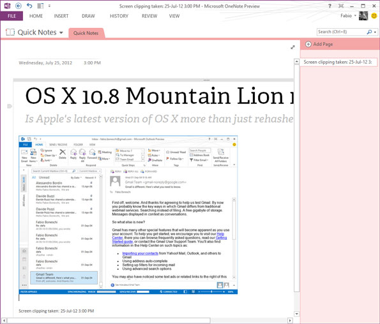This screenshot has height=324, width=380.
Task: Click the expand page diagonal arrow icon
Action: click(293, 47)
